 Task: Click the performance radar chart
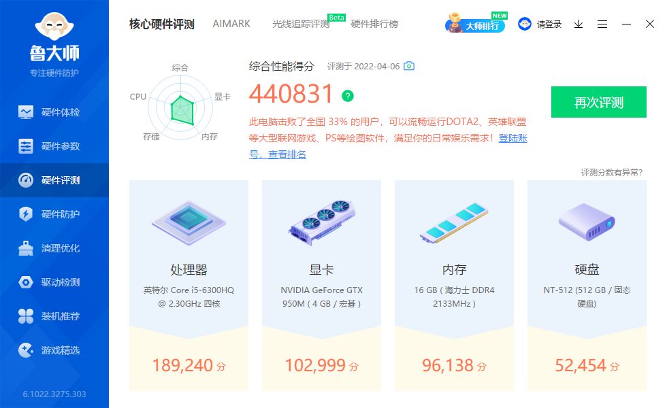click(180, 107)
